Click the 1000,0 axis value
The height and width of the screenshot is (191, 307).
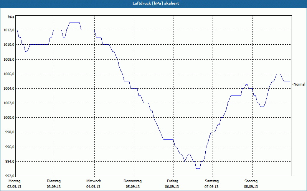point(9,118)
